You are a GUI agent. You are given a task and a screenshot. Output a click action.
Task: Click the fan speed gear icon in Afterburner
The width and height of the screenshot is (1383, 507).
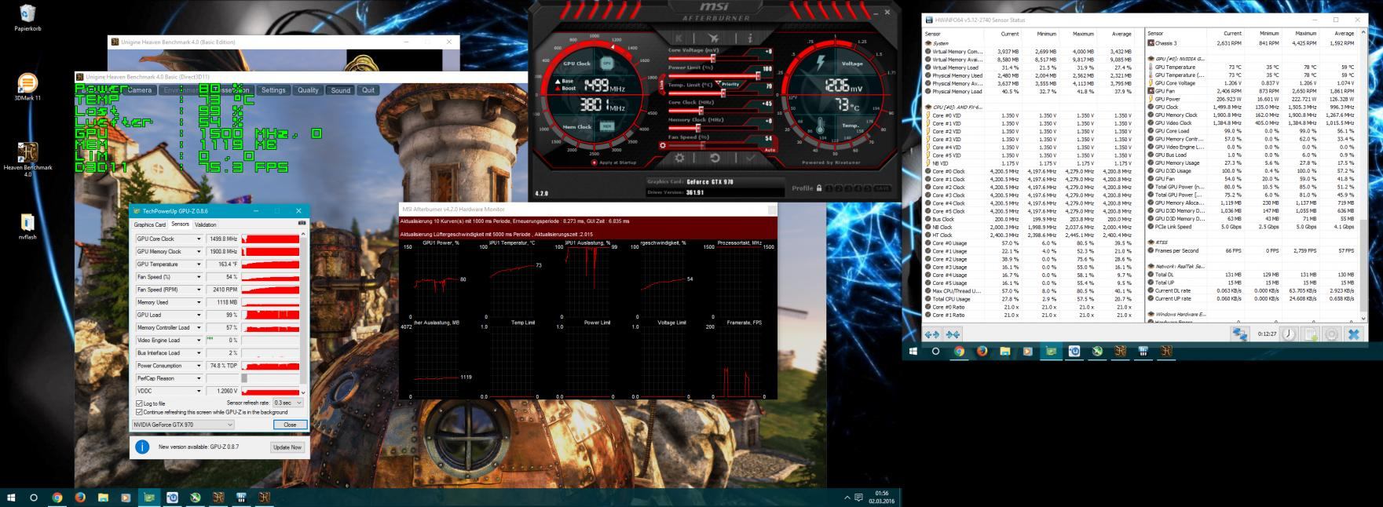click(x=664, y=145)
